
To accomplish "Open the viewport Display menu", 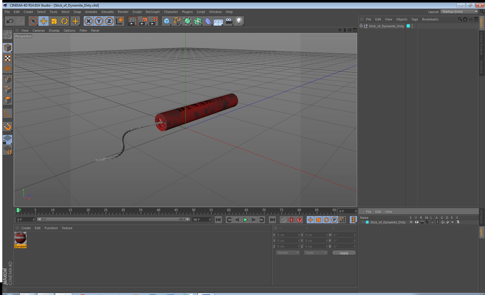I will point(54,30).
